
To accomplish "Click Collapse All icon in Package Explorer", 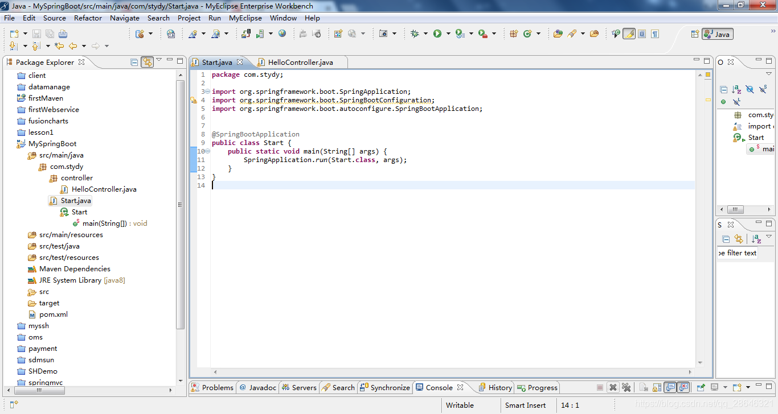I will (x=134, y=62).
